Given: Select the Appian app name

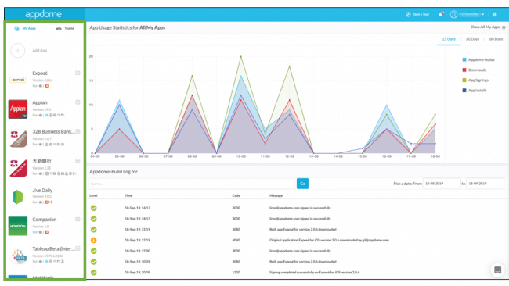Looking at the screenshot, I should [x=40, y=102].
